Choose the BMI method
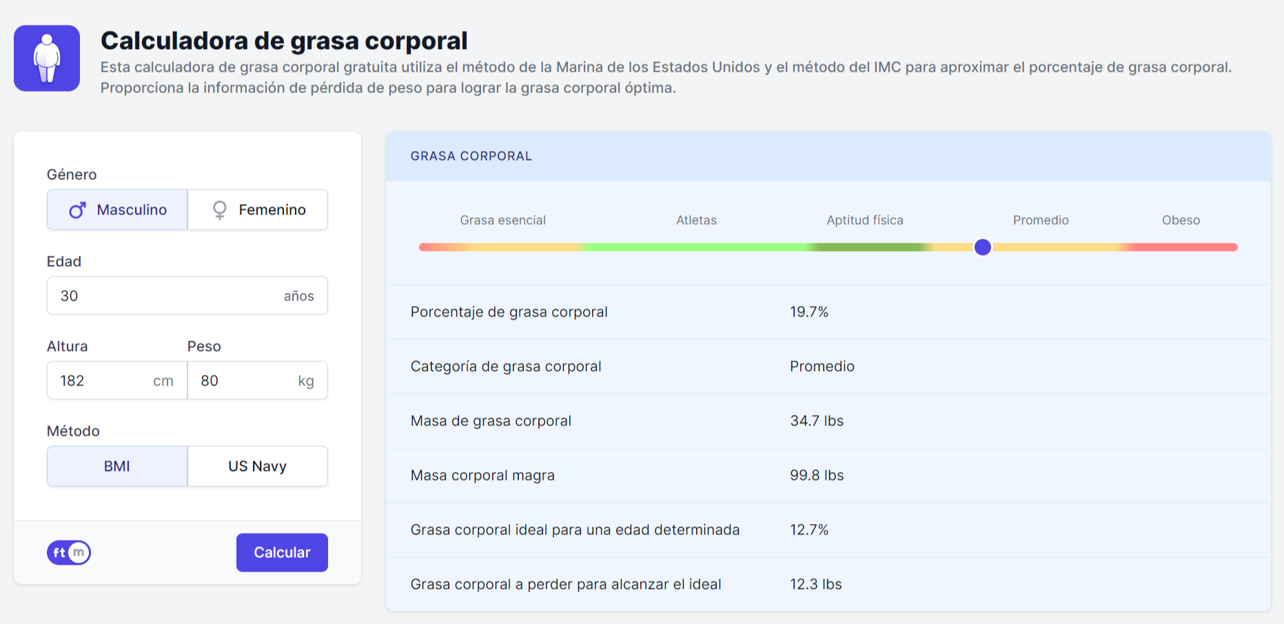The image size is (1284, 624). pyautogui.click(x=117, y=466)
